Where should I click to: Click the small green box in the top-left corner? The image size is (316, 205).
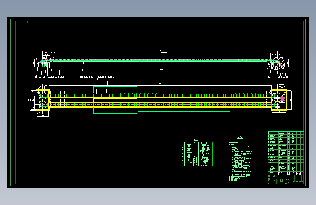(22, 22)
